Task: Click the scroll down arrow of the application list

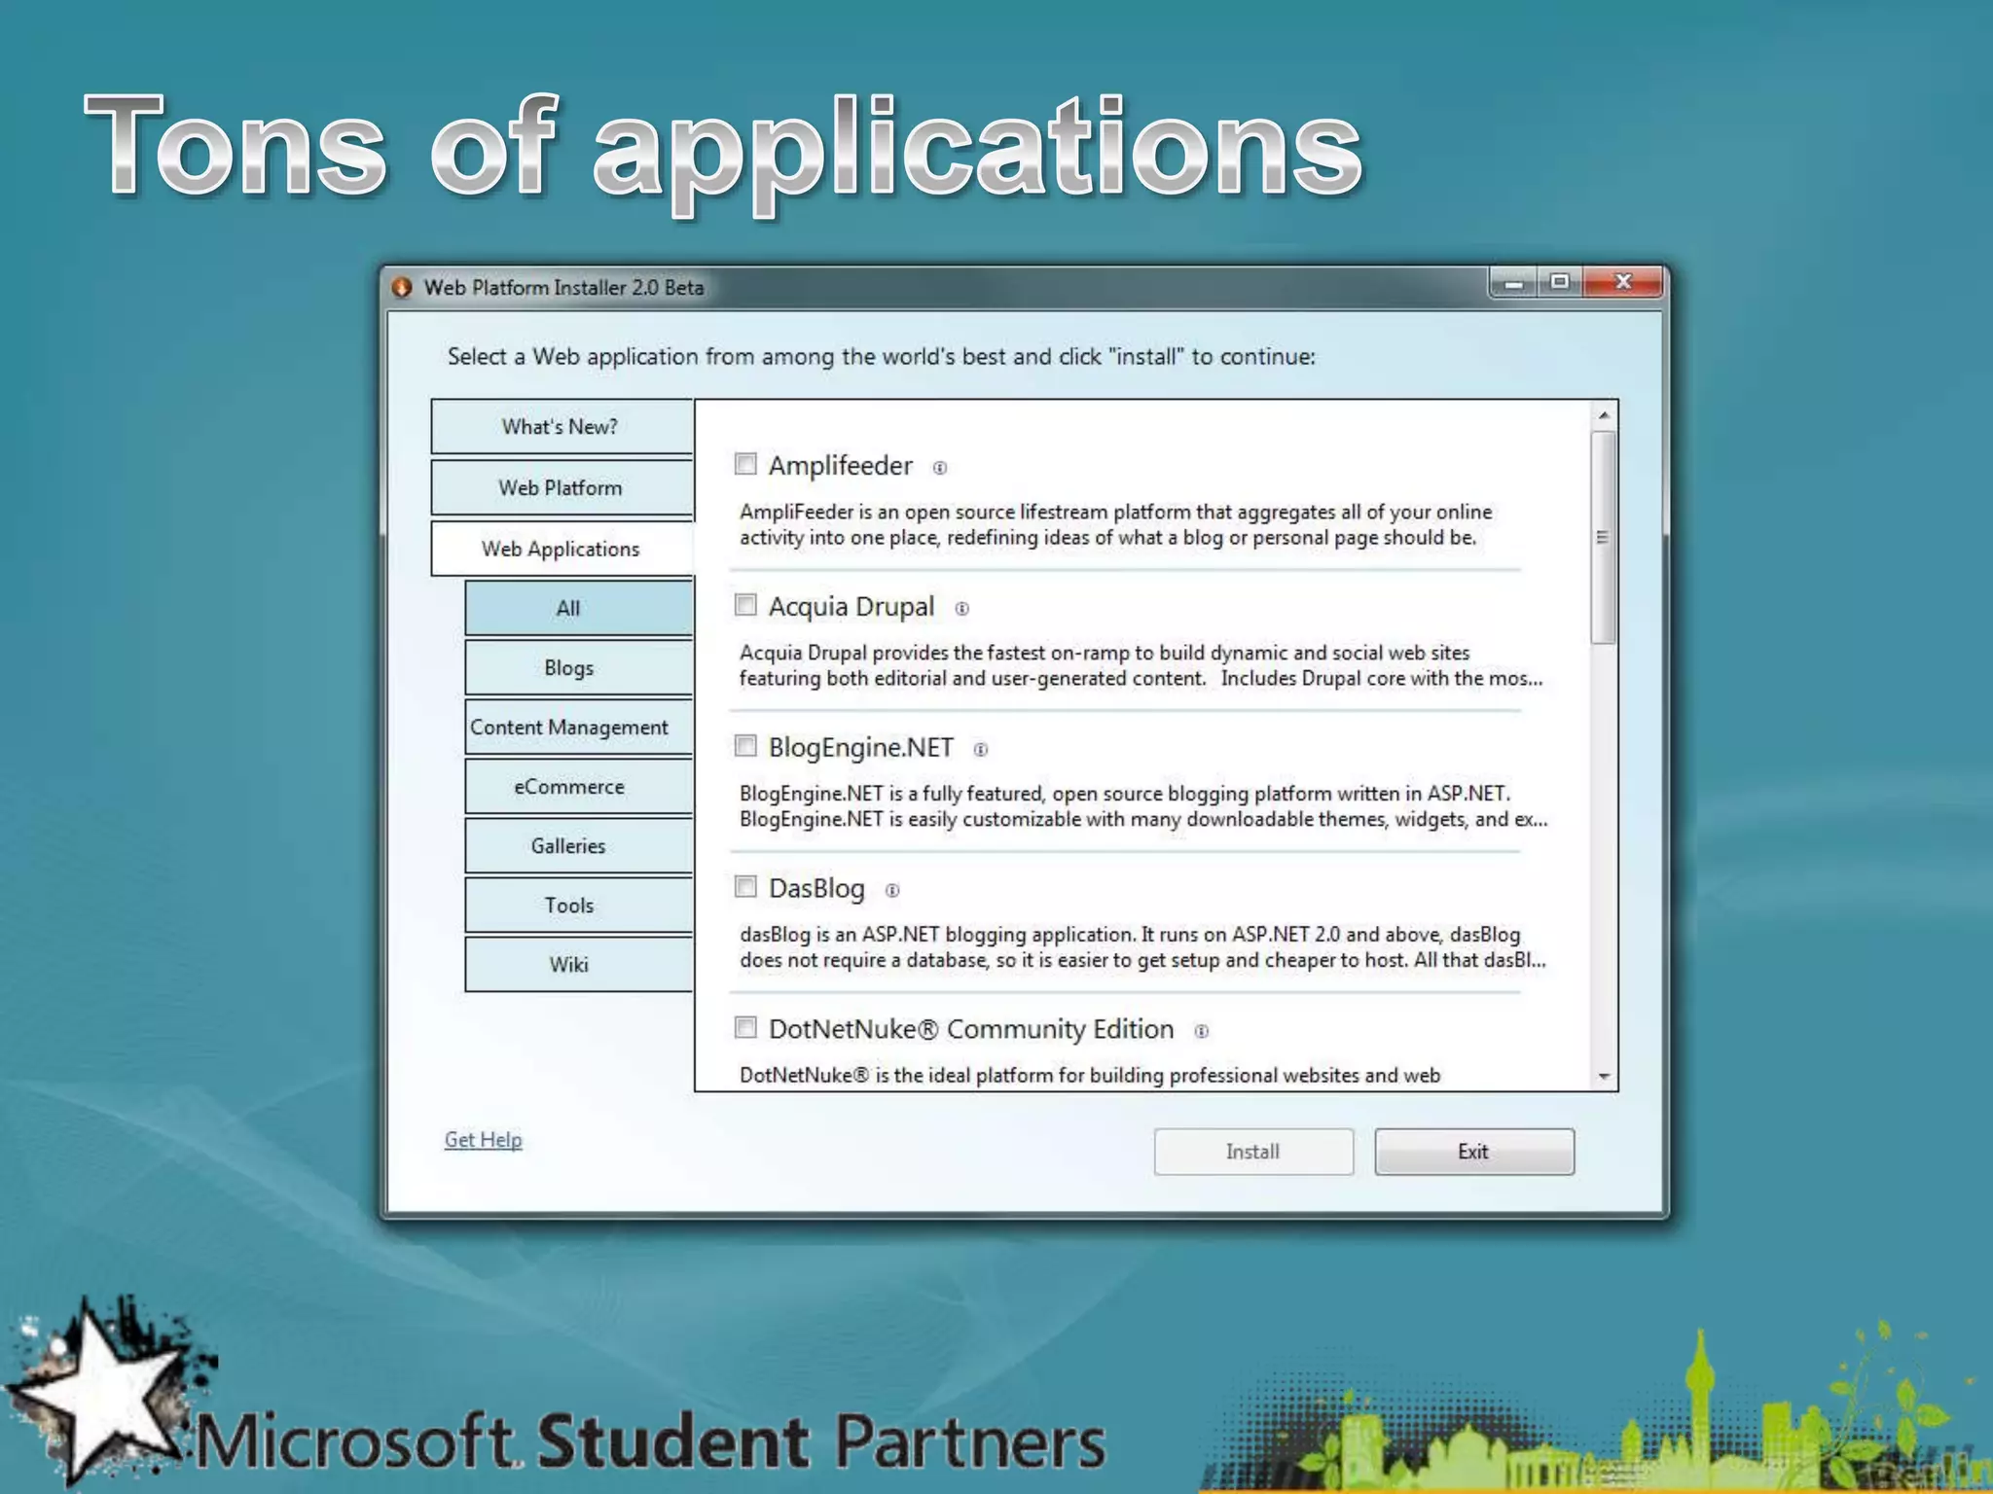Action: tap(1604, 1076)
